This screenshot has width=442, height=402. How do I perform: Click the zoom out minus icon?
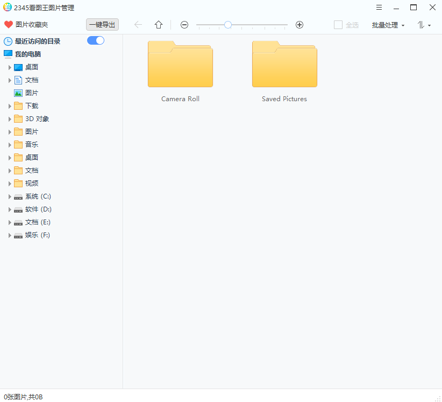pyautogui.click(x=184, y=25)
